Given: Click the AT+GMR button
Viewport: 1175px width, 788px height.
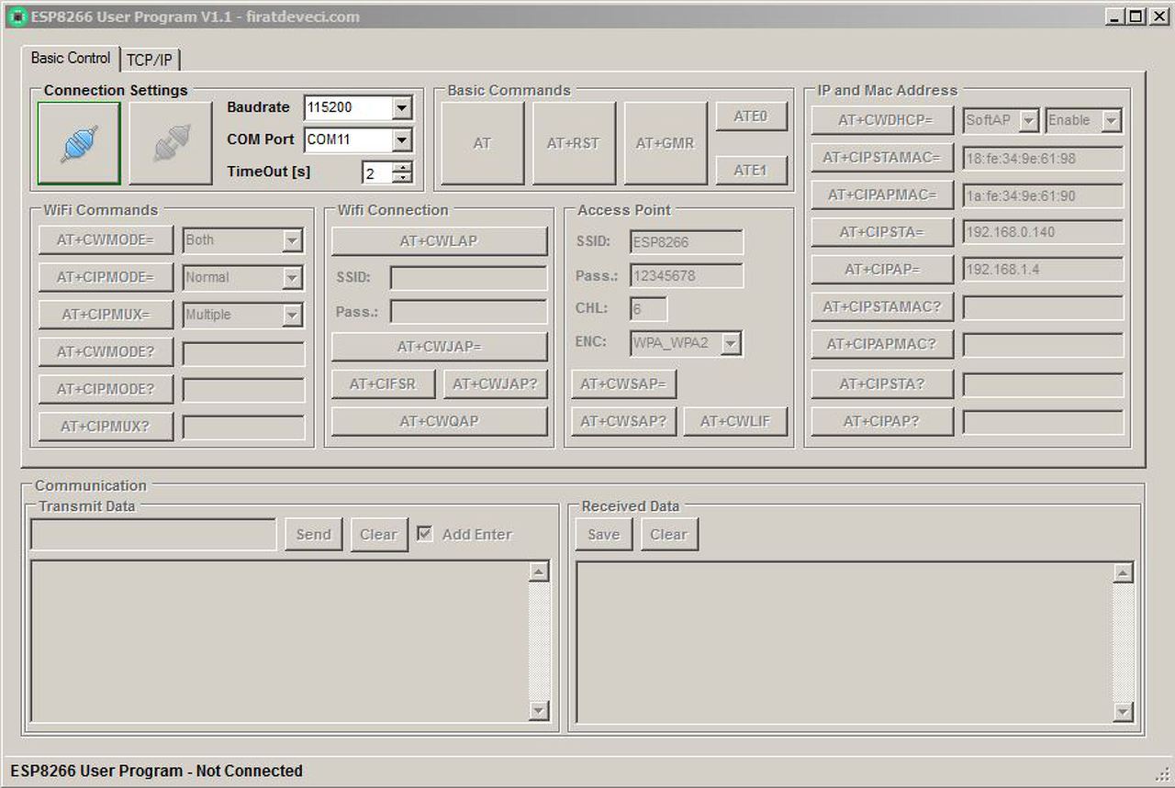Looking at the screenshot, I should [666, 143].
